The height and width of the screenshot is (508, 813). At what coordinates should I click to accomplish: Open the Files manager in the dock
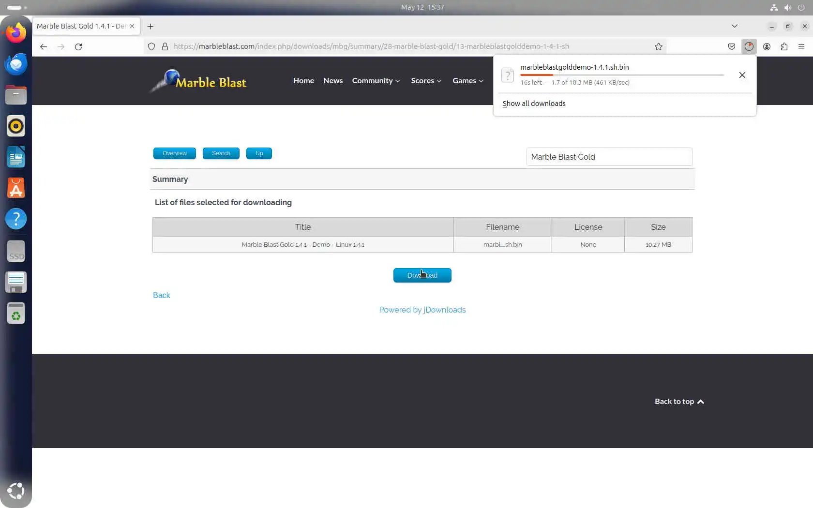(x=16, y=95)
